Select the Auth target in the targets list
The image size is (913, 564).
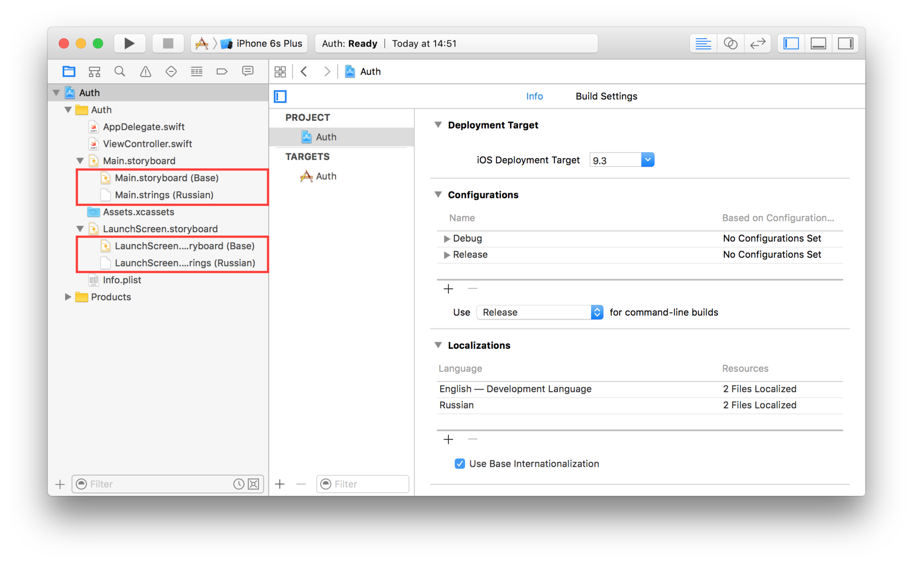(x=326, y=176)
